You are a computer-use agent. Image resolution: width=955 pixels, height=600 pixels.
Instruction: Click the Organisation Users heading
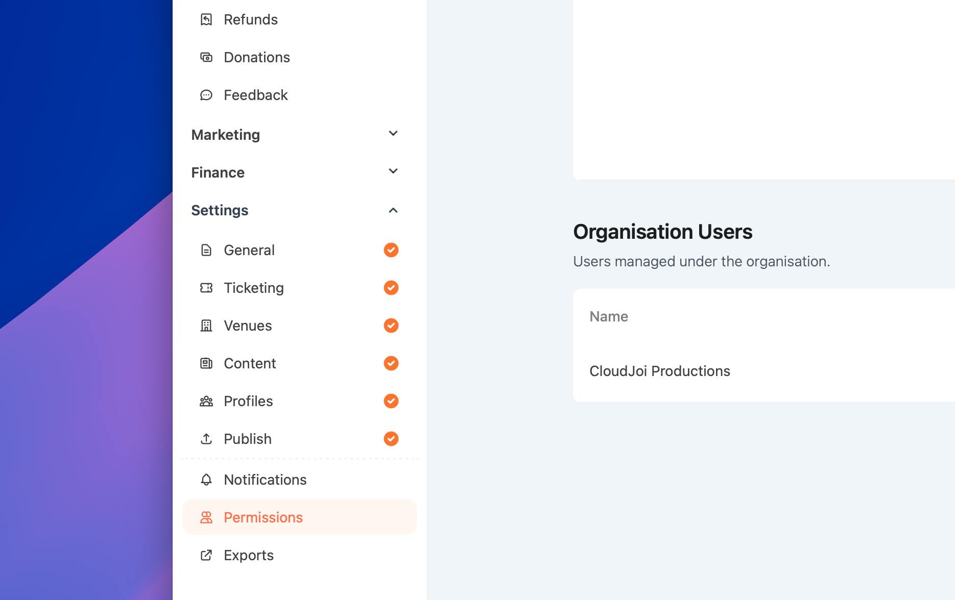coord(663,232)
